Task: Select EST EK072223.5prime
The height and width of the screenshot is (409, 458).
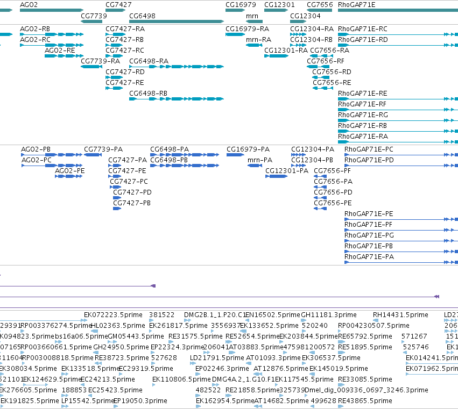Action: click(x=113, y=315)
